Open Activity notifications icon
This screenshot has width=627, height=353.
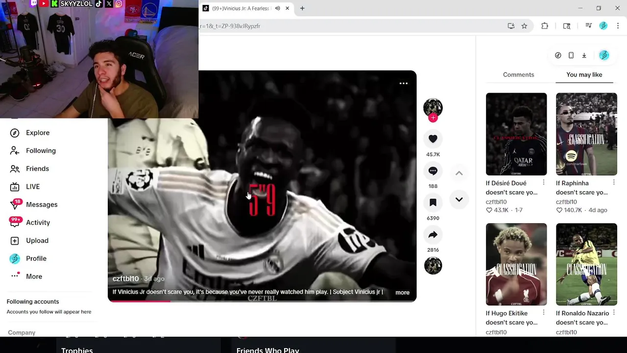point(15,223)
